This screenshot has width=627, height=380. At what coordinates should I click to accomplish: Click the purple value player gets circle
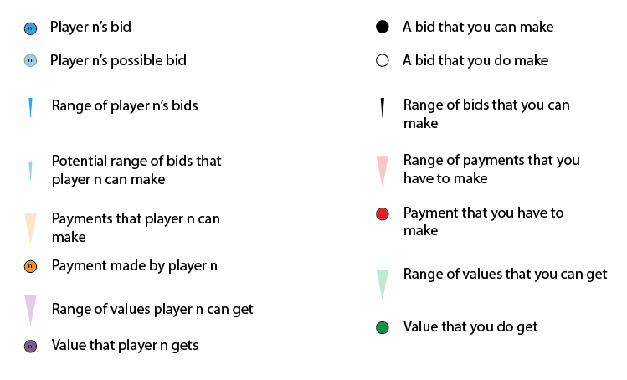point(30,346)
